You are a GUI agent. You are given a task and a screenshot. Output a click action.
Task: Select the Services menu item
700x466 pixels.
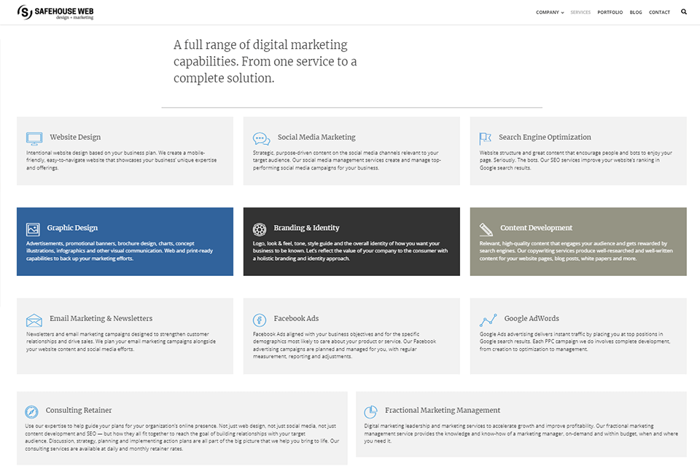(580, 12)
